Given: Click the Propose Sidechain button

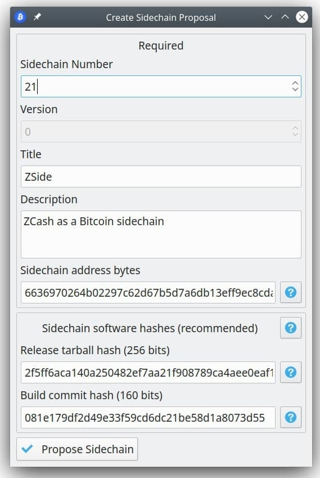Looking at the screenshot, I should [77, 449].
